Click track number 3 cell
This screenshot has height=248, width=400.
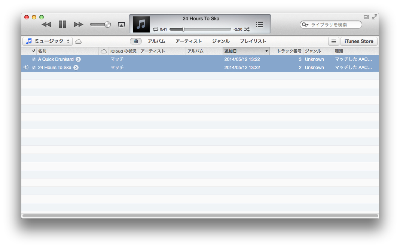point(300,59)
